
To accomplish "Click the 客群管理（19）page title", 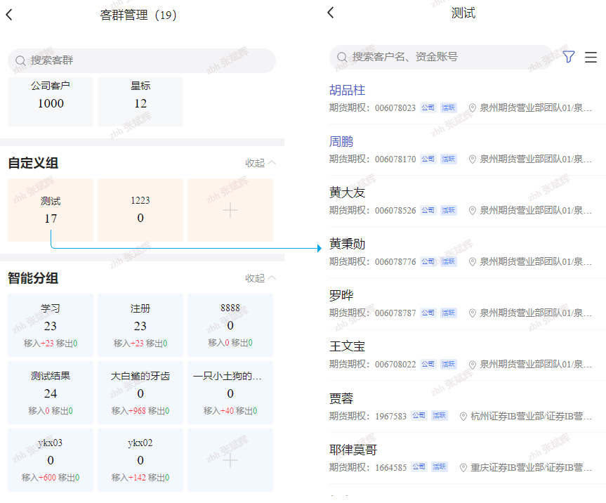I will [138, 15].
